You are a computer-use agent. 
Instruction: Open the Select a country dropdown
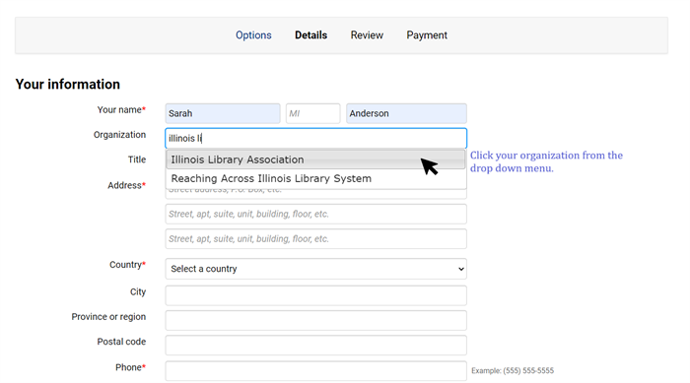coord(316,269)
